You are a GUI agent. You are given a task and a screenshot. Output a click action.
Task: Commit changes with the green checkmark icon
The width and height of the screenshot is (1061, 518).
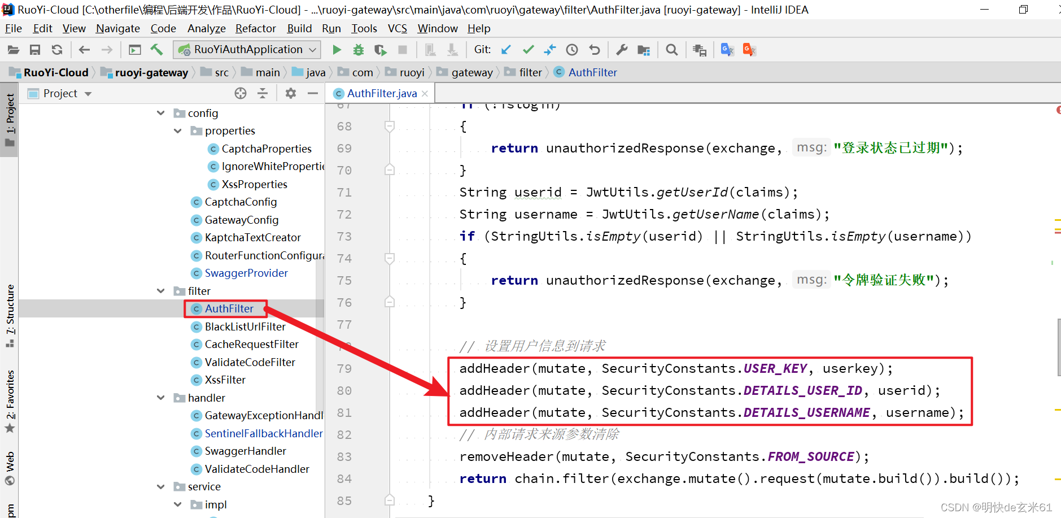[528, 50]
